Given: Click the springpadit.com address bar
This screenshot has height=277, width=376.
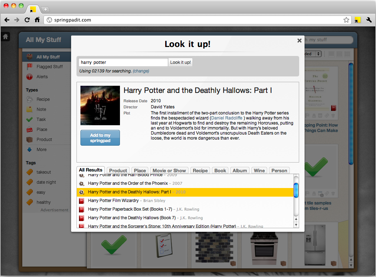Looking at the screenshot, I should [x=197, y=20].
